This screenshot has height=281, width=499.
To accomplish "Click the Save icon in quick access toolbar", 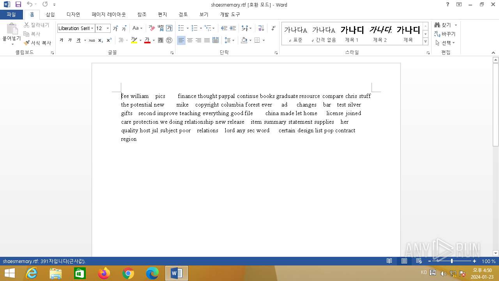I will [x=18, y=5].
